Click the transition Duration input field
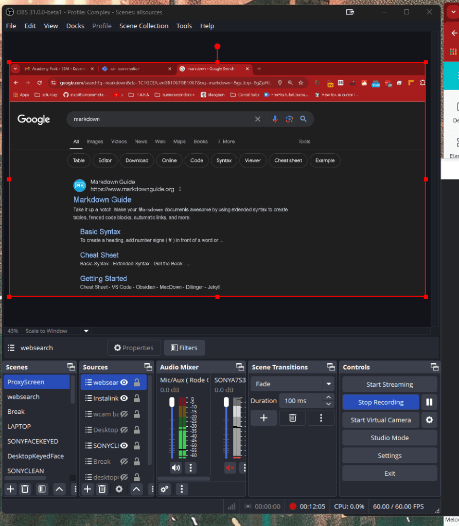Screen dimensions: 459x526 301,401
